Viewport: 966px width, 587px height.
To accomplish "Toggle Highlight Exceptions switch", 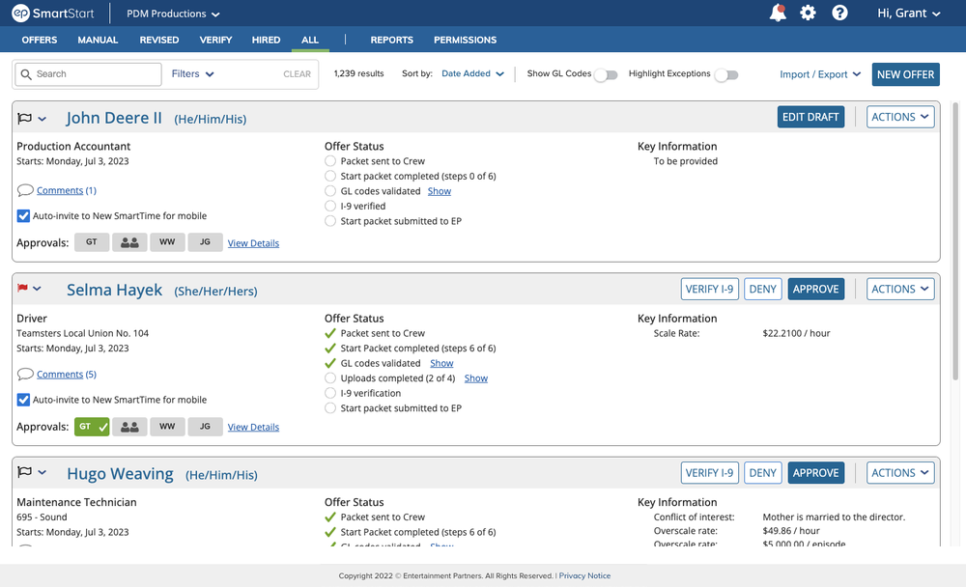I will (726, 74).
